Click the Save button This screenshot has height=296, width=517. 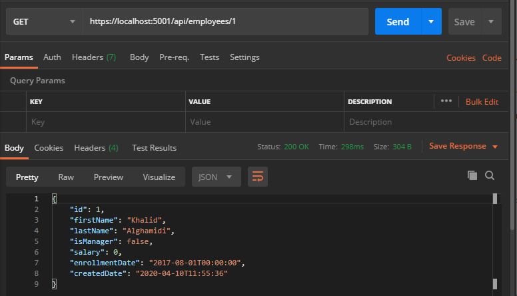(464, 22)
